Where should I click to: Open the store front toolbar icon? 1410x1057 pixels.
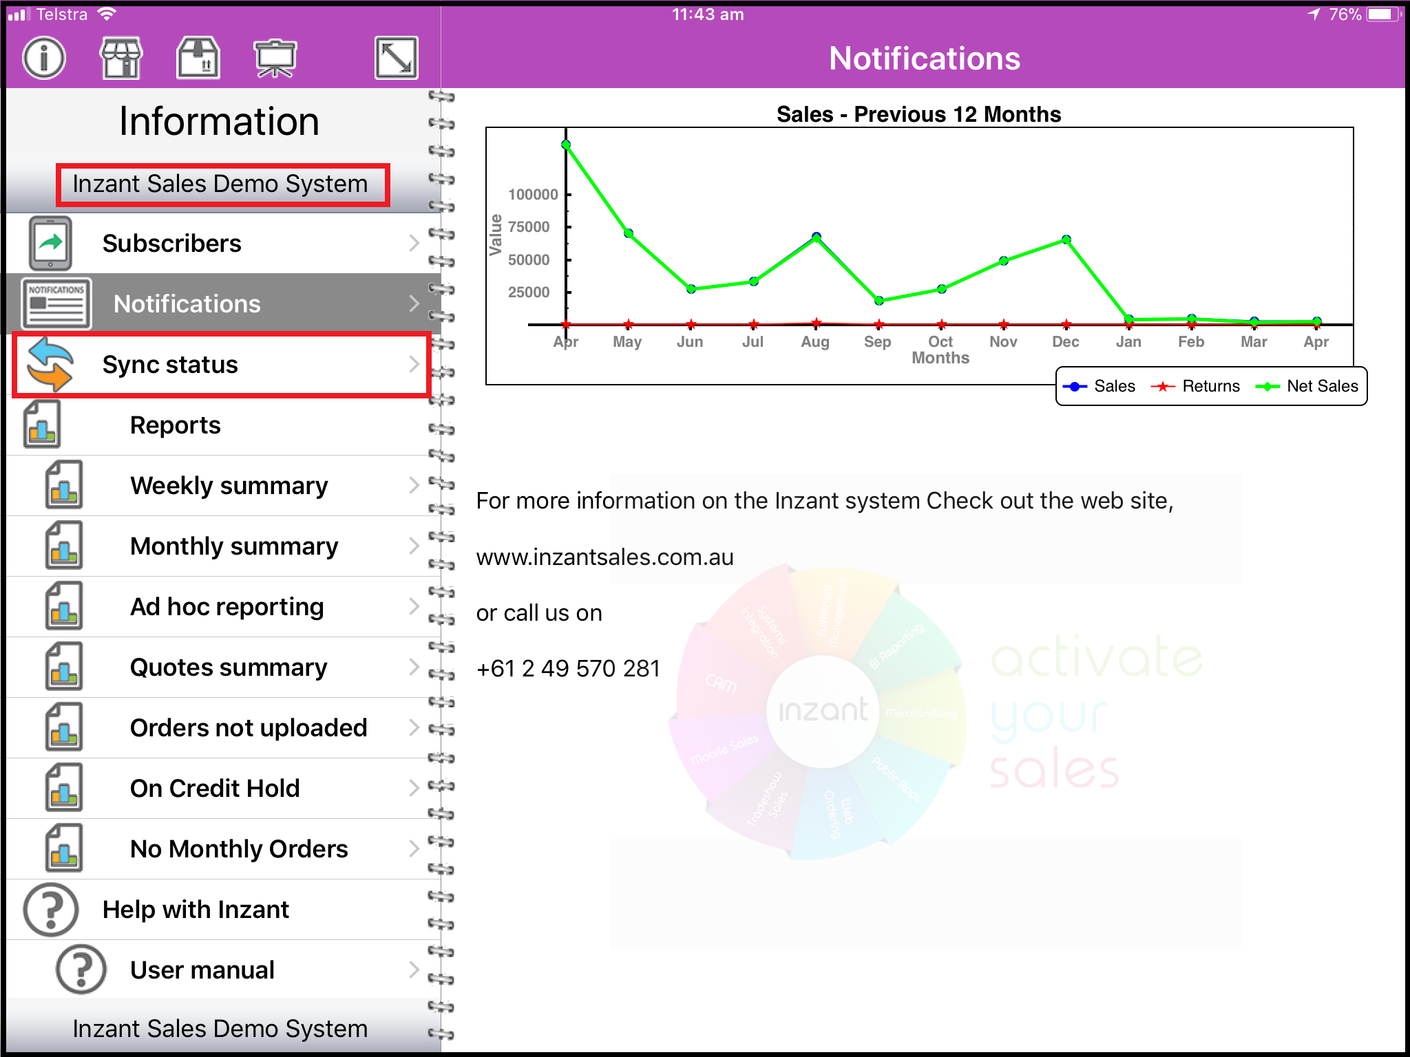tap(121, 58)
